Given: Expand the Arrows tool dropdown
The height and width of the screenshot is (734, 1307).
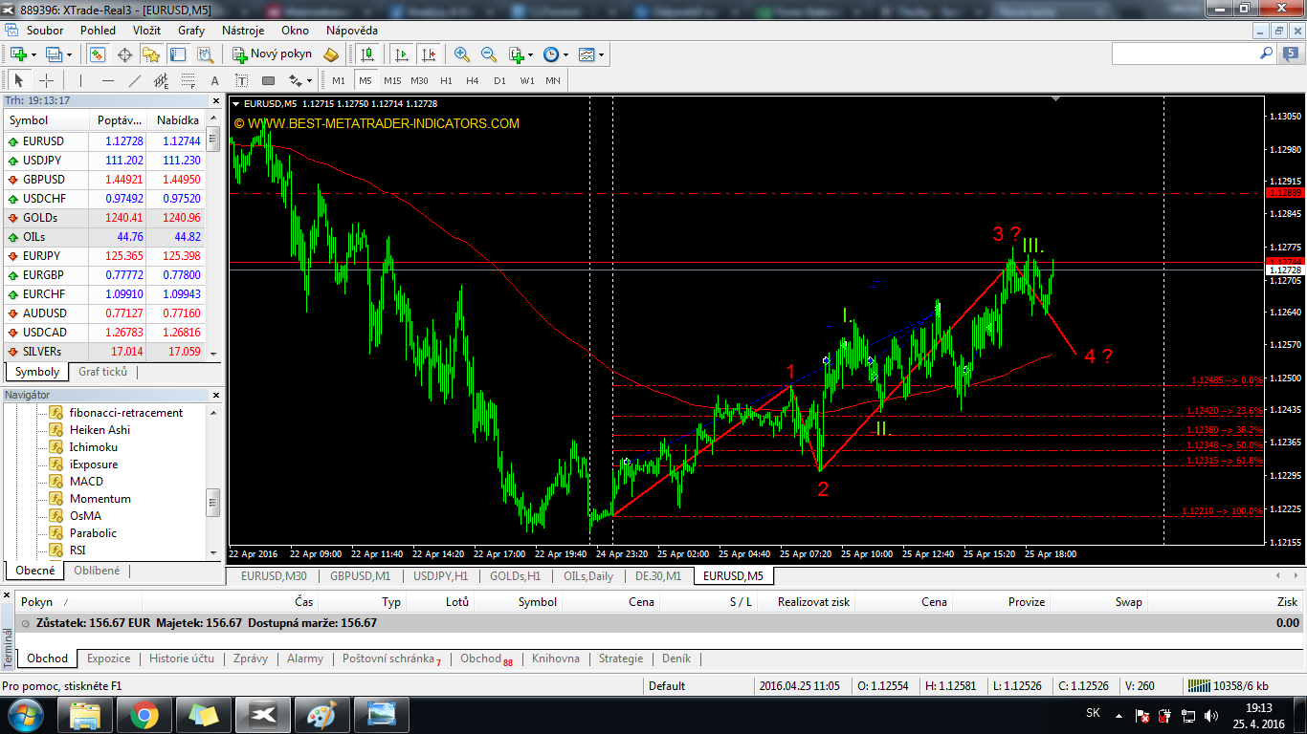Looking at the screenshot, I should coord(309,80).
